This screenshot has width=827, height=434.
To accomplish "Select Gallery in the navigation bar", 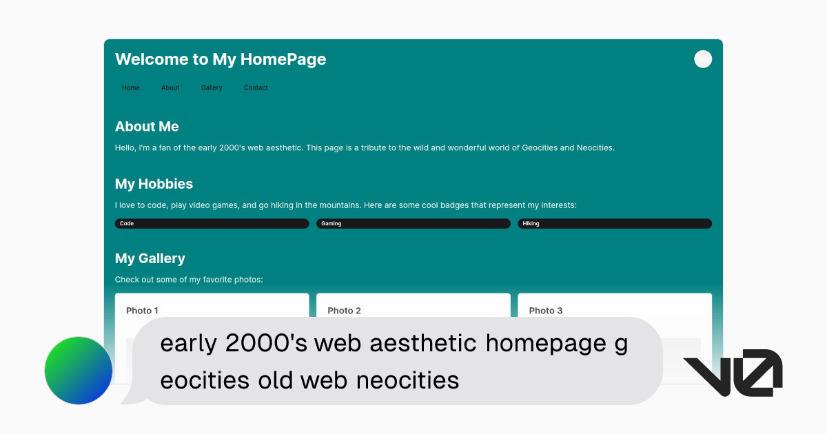I will [x=212, y=88].
